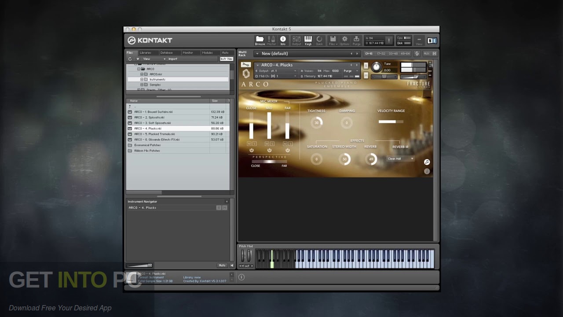This screenshot has height=317, width=563.
Task: Minimize View icon in top toolbar
Action: coord(419,41)
